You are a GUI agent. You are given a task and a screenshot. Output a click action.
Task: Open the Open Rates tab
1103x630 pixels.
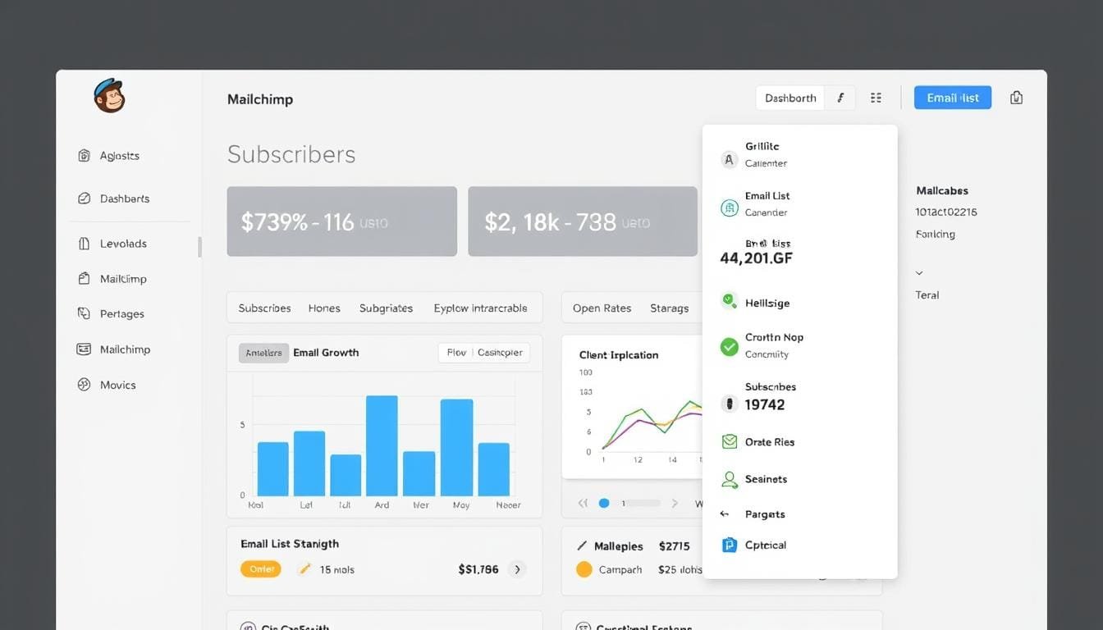[x=602, y=308]
